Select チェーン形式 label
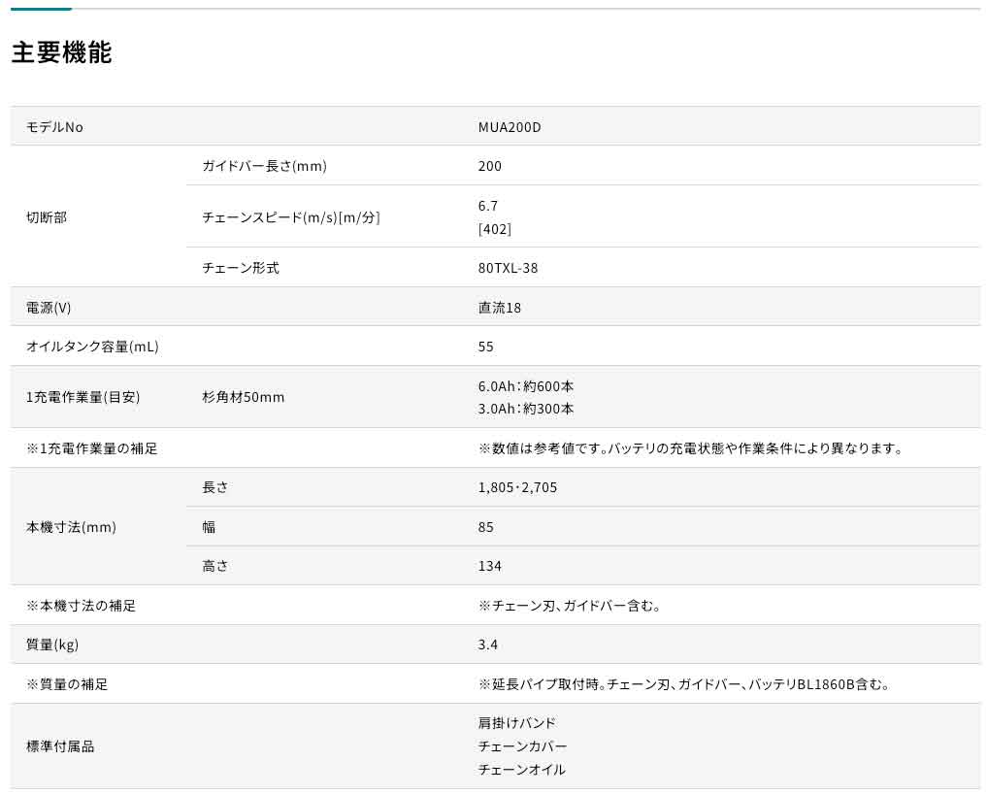This screenshot has width=987, height=794. click(241, 268)
